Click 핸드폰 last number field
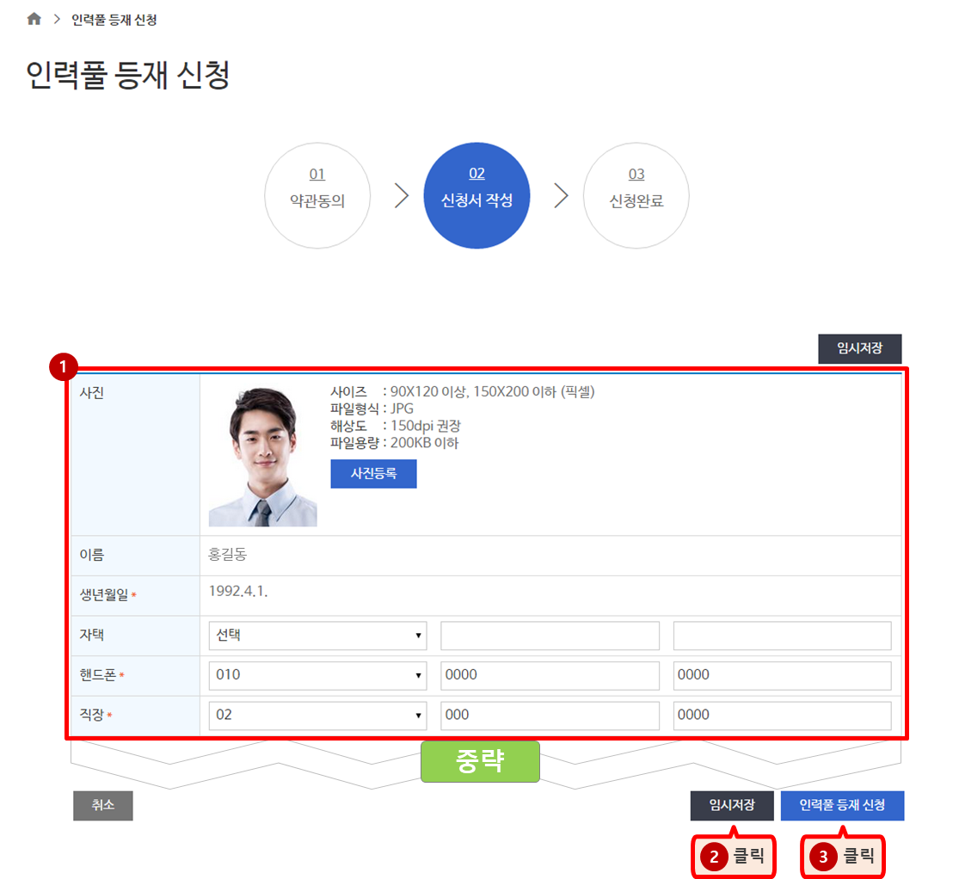This screenshot has height=879, width=959. click(782, 675)
